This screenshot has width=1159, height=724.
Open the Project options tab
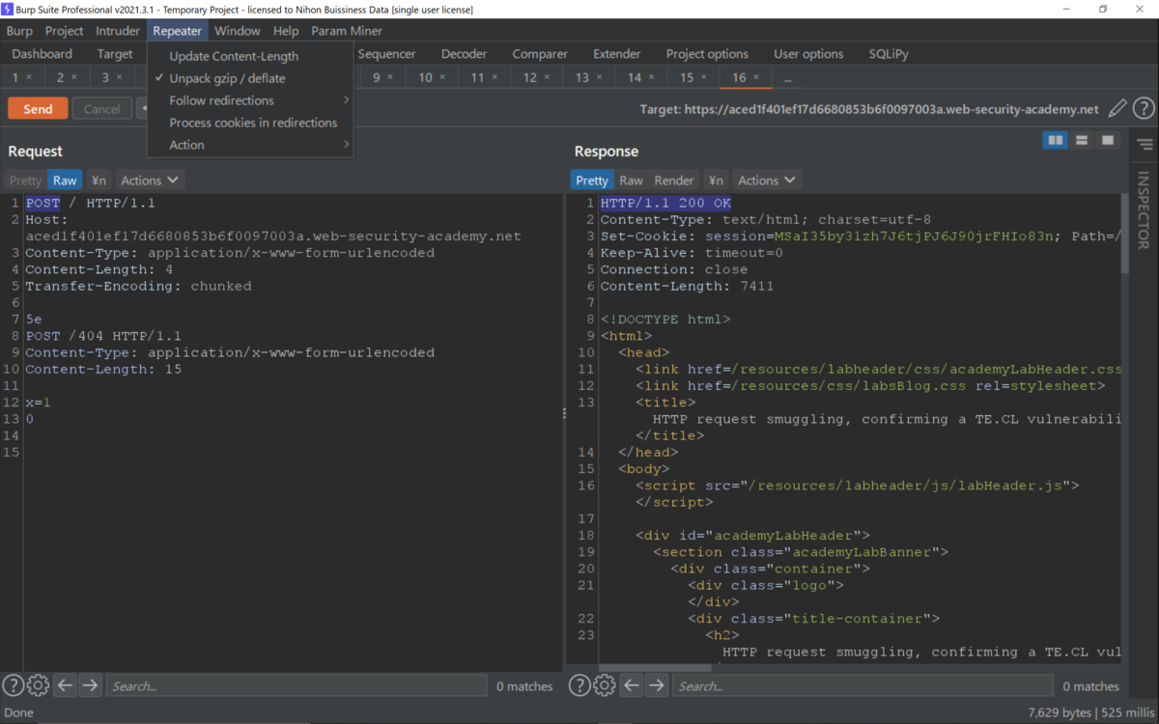click(707, 54)
